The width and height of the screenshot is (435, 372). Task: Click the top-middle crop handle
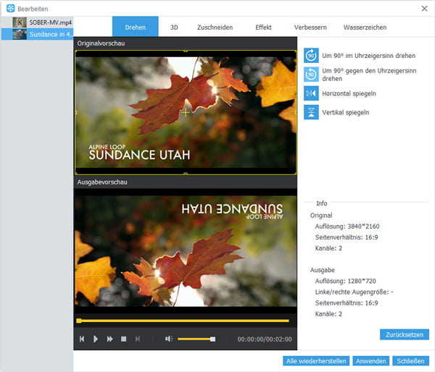[x=186, y=51]
